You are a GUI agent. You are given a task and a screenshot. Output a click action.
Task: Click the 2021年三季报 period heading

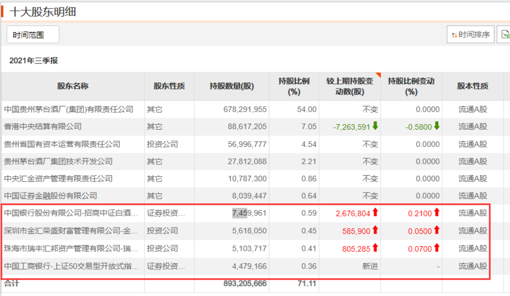(x=34, y=60)
